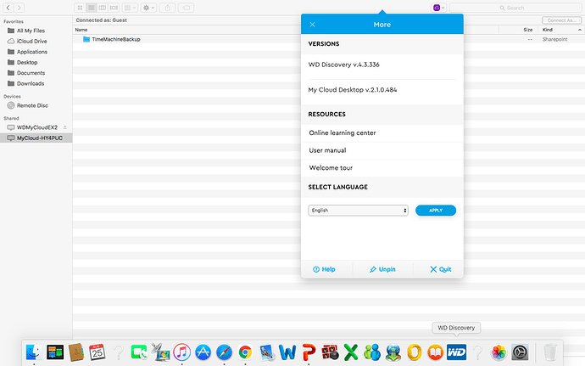Click the APPLY language button
This screenshot has height=366, width=585.
click(436, 210)
